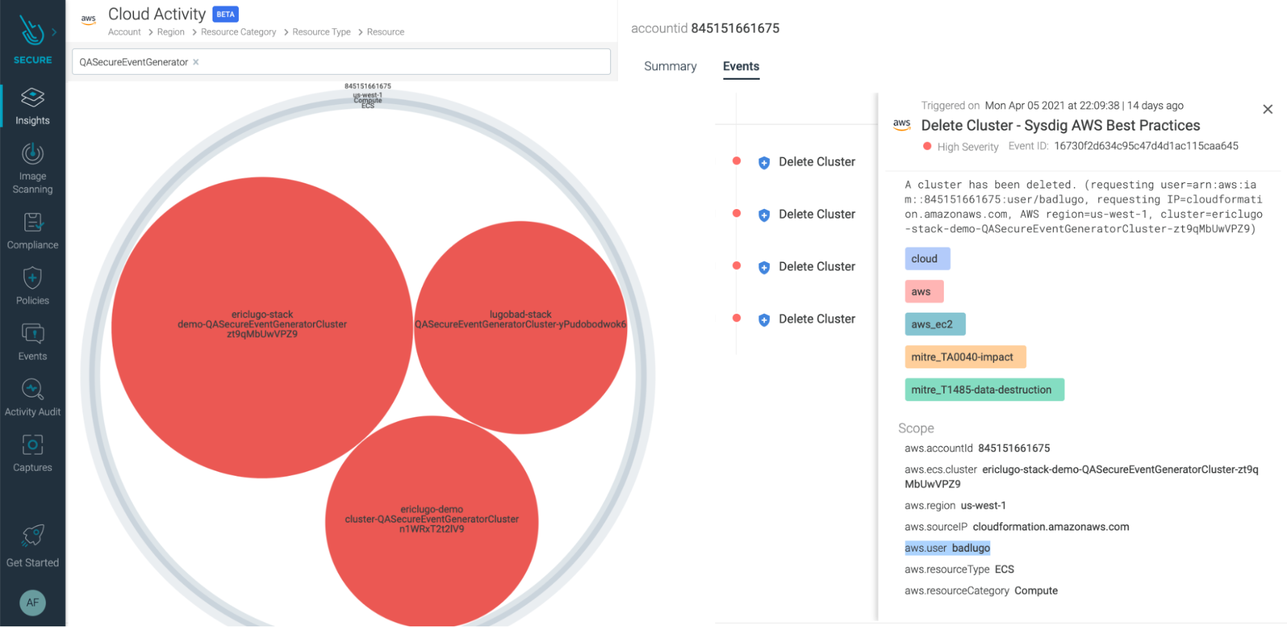Click the aws tag

pyautogui.click(x=924, y=291)
